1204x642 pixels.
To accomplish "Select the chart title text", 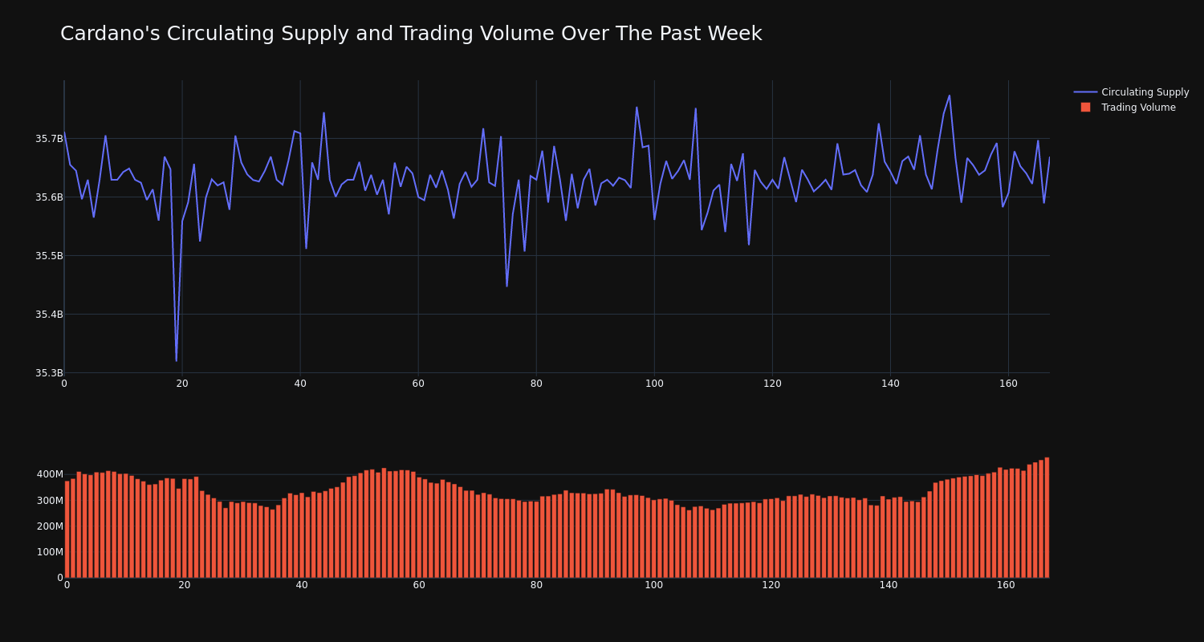I will (x=411, y=34).
